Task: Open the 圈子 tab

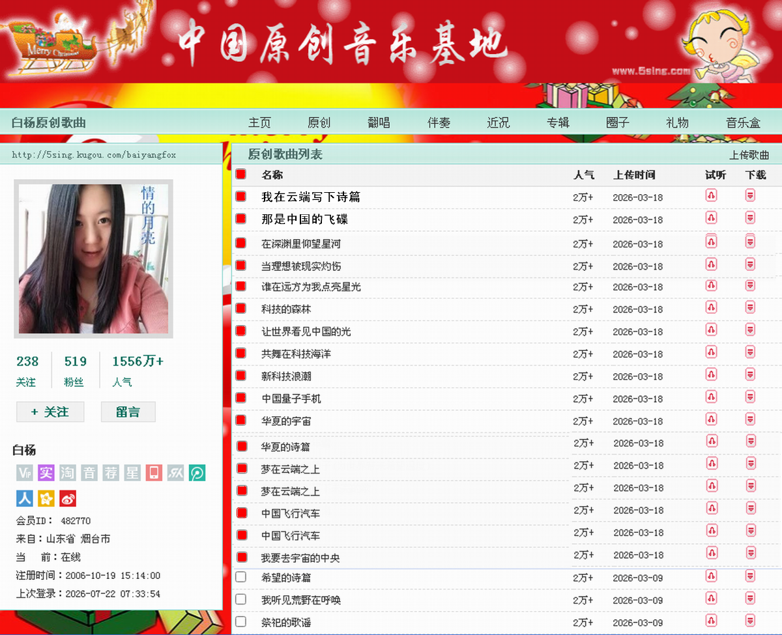Action: click(x=618, y=122)
